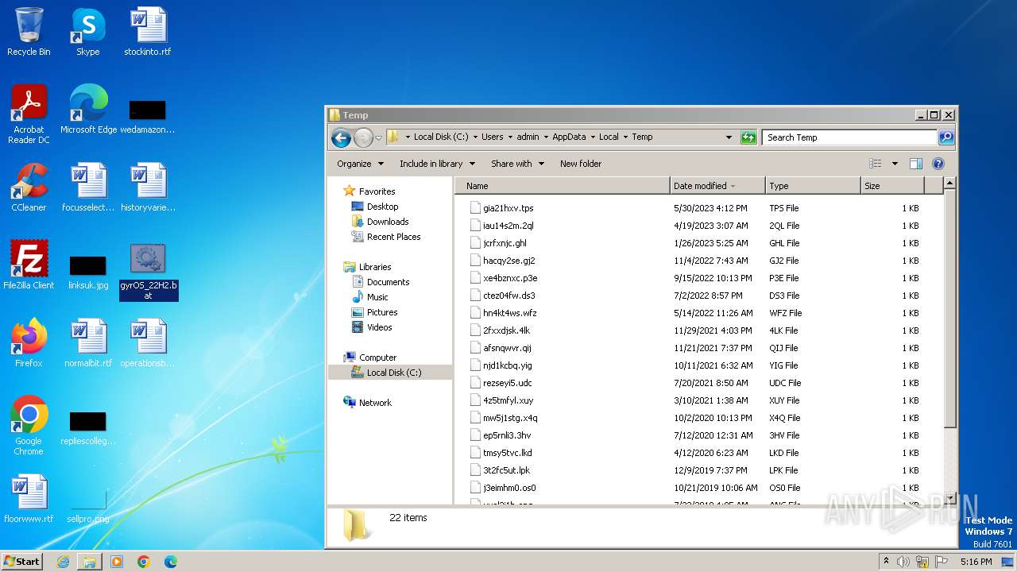Open Google Chrome desktop shortcut
The image size is (1017, 572).
pos(29,425)
